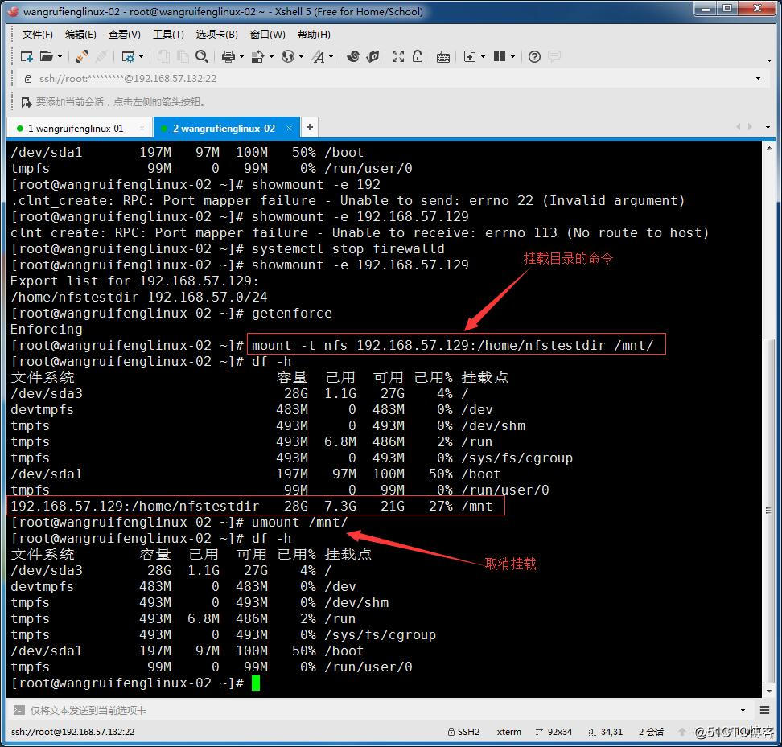Click the file transfer icon

click(257, 56)
